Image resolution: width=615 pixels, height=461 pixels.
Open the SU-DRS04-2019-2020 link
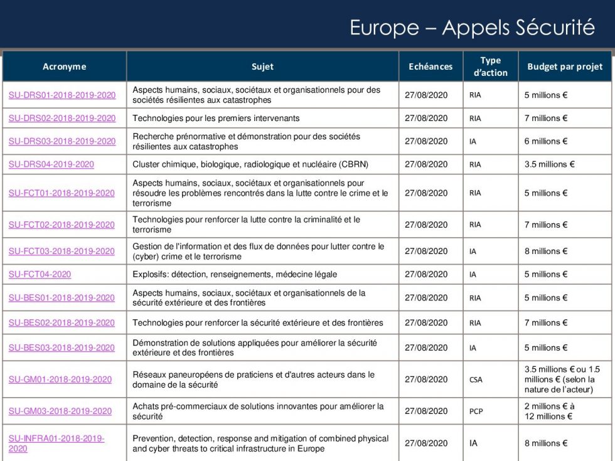coord(51,164)
